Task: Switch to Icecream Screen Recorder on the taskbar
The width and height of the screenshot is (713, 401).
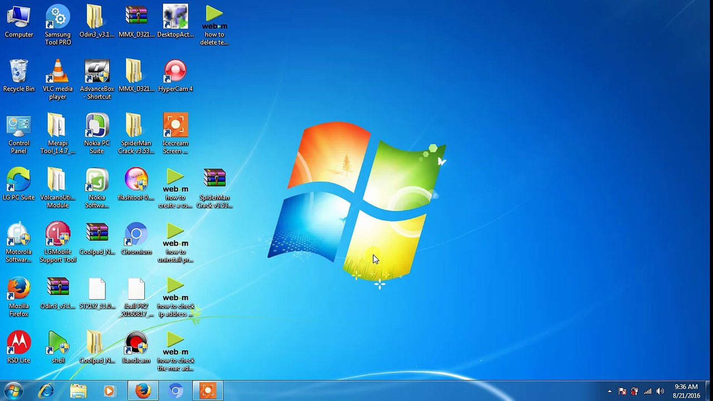Action: tap(208, 391)
